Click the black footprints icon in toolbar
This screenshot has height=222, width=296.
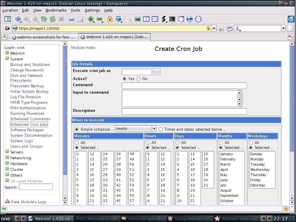164,19
